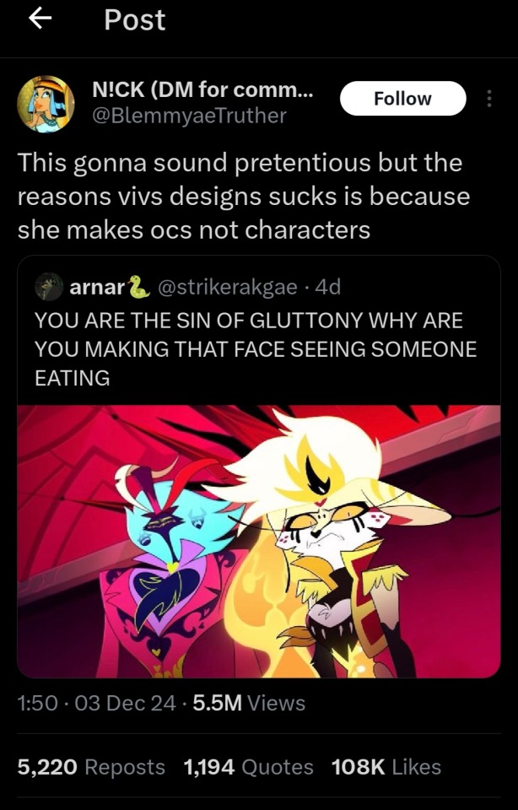518x810 pixels.
Task: Open the N!CK (DM for comm... display name
Action: (202, 90)
